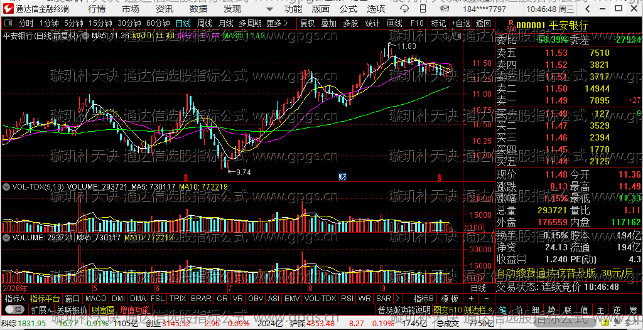Open 图文F10 link
643x330 pixels.
coord(447,309)
